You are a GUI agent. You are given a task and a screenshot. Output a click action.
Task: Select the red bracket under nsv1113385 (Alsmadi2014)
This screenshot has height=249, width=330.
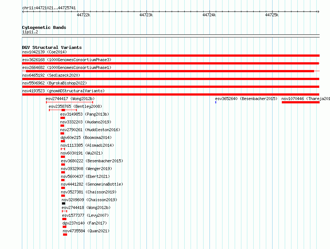63,149
